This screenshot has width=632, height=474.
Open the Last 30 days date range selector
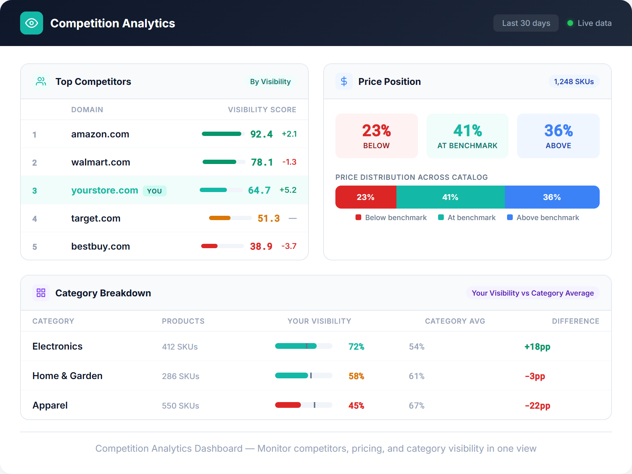pyautogui.click(x=526, y=23)
